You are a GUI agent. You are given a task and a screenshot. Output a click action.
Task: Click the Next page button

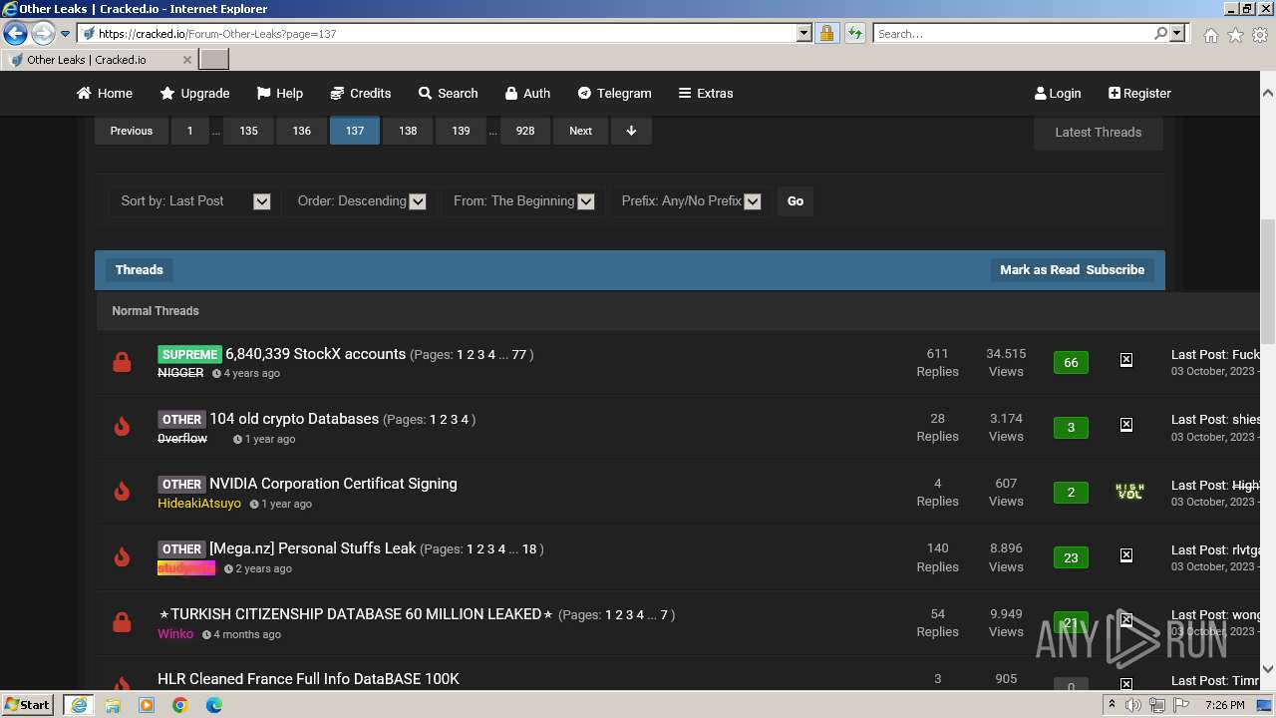[x=580, y=131]
